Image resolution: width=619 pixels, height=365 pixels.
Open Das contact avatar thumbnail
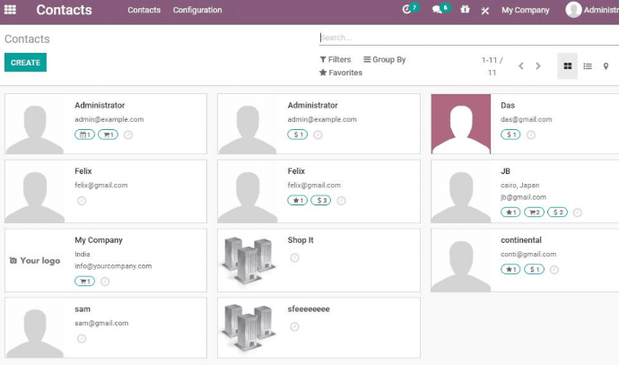[x=461, y=124]
